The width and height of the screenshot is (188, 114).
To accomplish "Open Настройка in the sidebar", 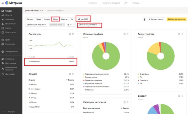I will (10, 74).
